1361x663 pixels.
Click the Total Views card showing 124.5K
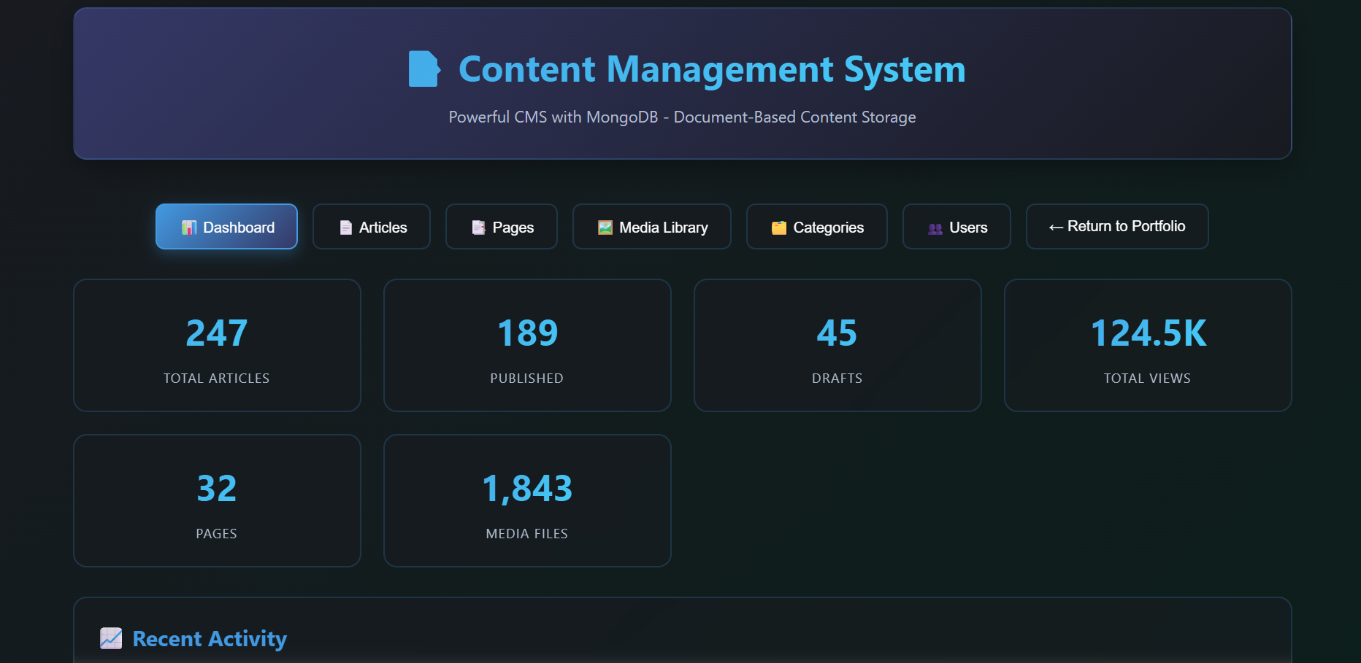(x=1147, y=345)
